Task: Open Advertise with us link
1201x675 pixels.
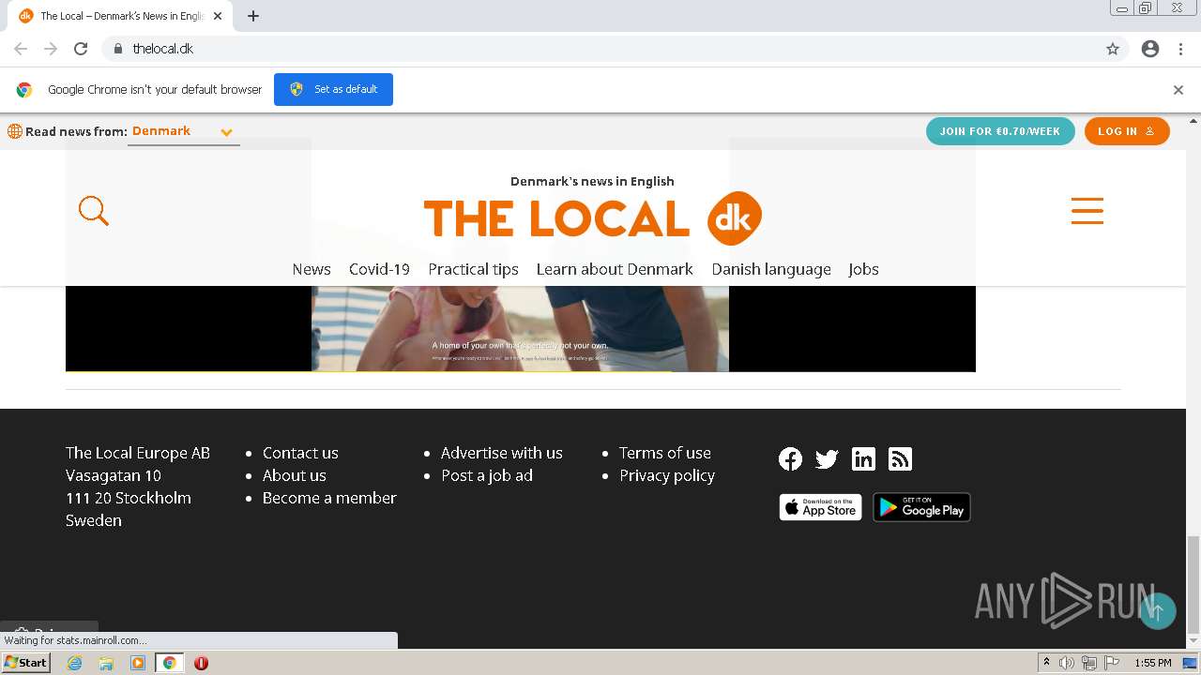Action: (x=502, y=453)
